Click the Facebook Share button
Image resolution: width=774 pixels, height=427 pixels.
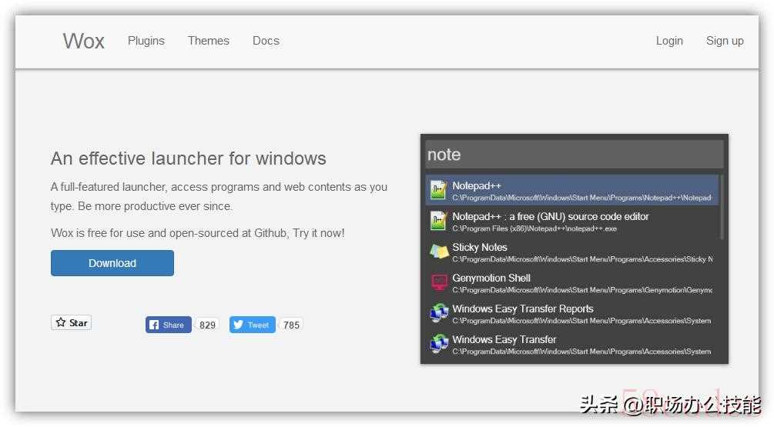click(169, 325)
